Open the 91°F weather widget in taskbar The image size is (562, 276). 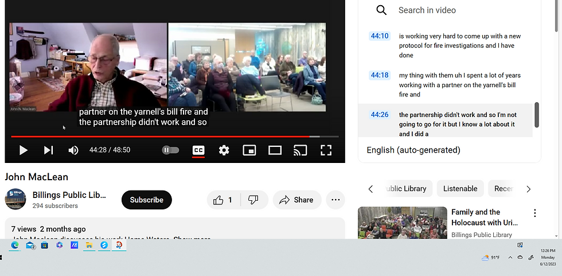491,258
